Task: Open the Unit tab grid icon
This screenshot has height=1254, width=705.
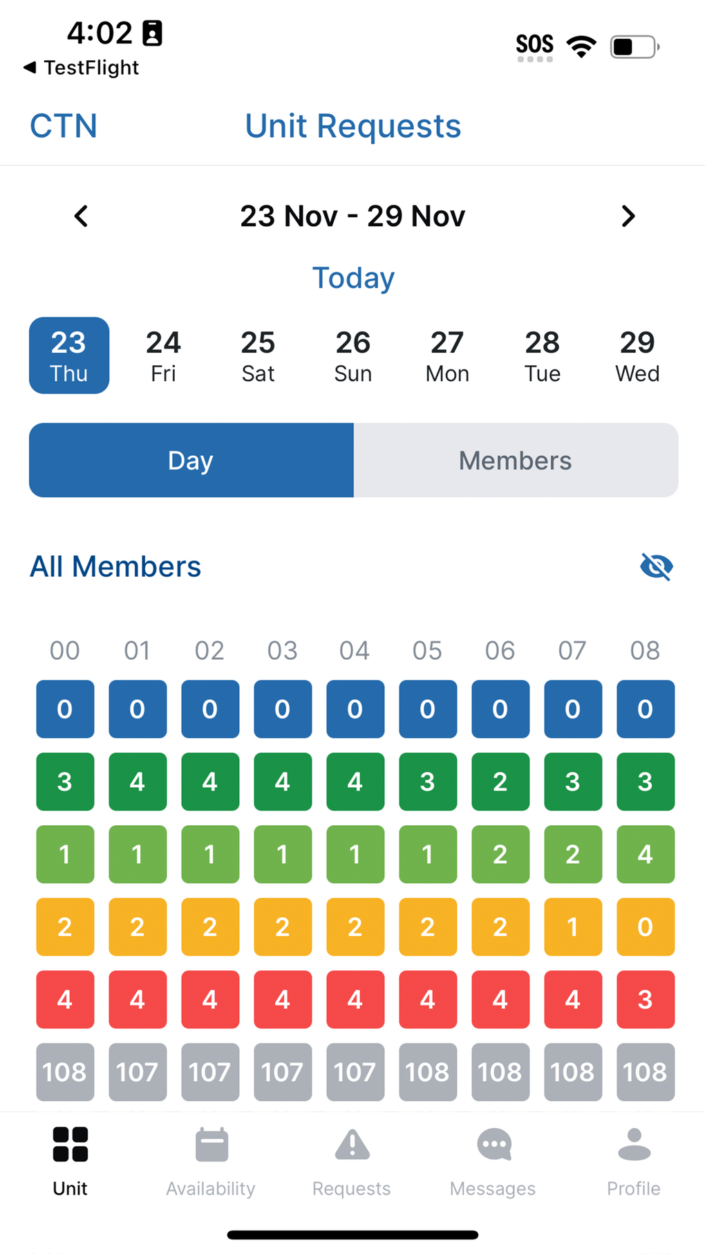Action: tap(70, 1144)
